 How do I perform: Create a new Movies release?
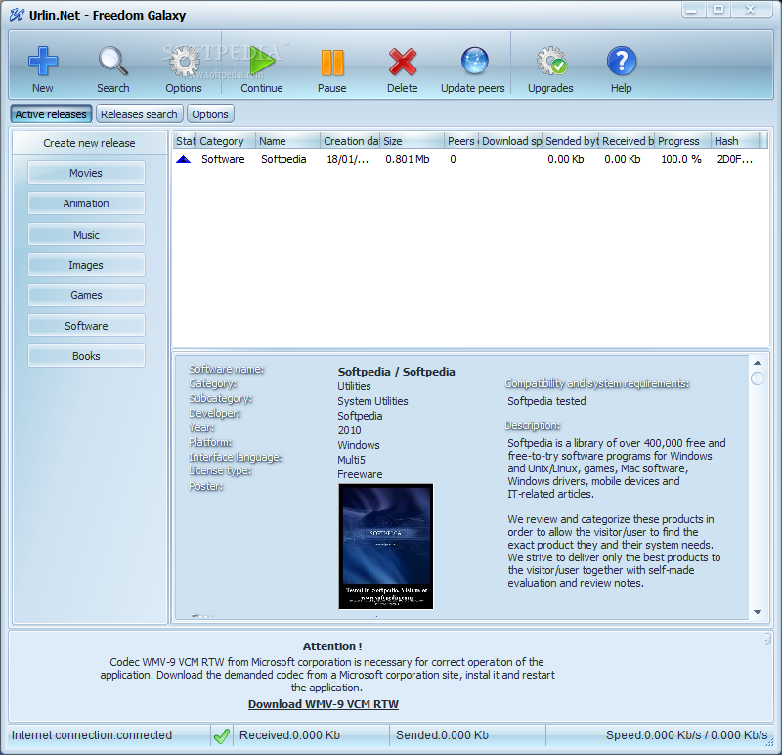click(x=86, y=173)
